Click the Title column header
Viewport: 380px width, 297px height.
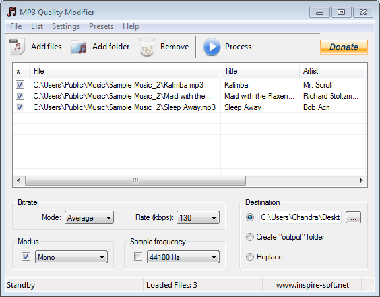coord(260,71)
